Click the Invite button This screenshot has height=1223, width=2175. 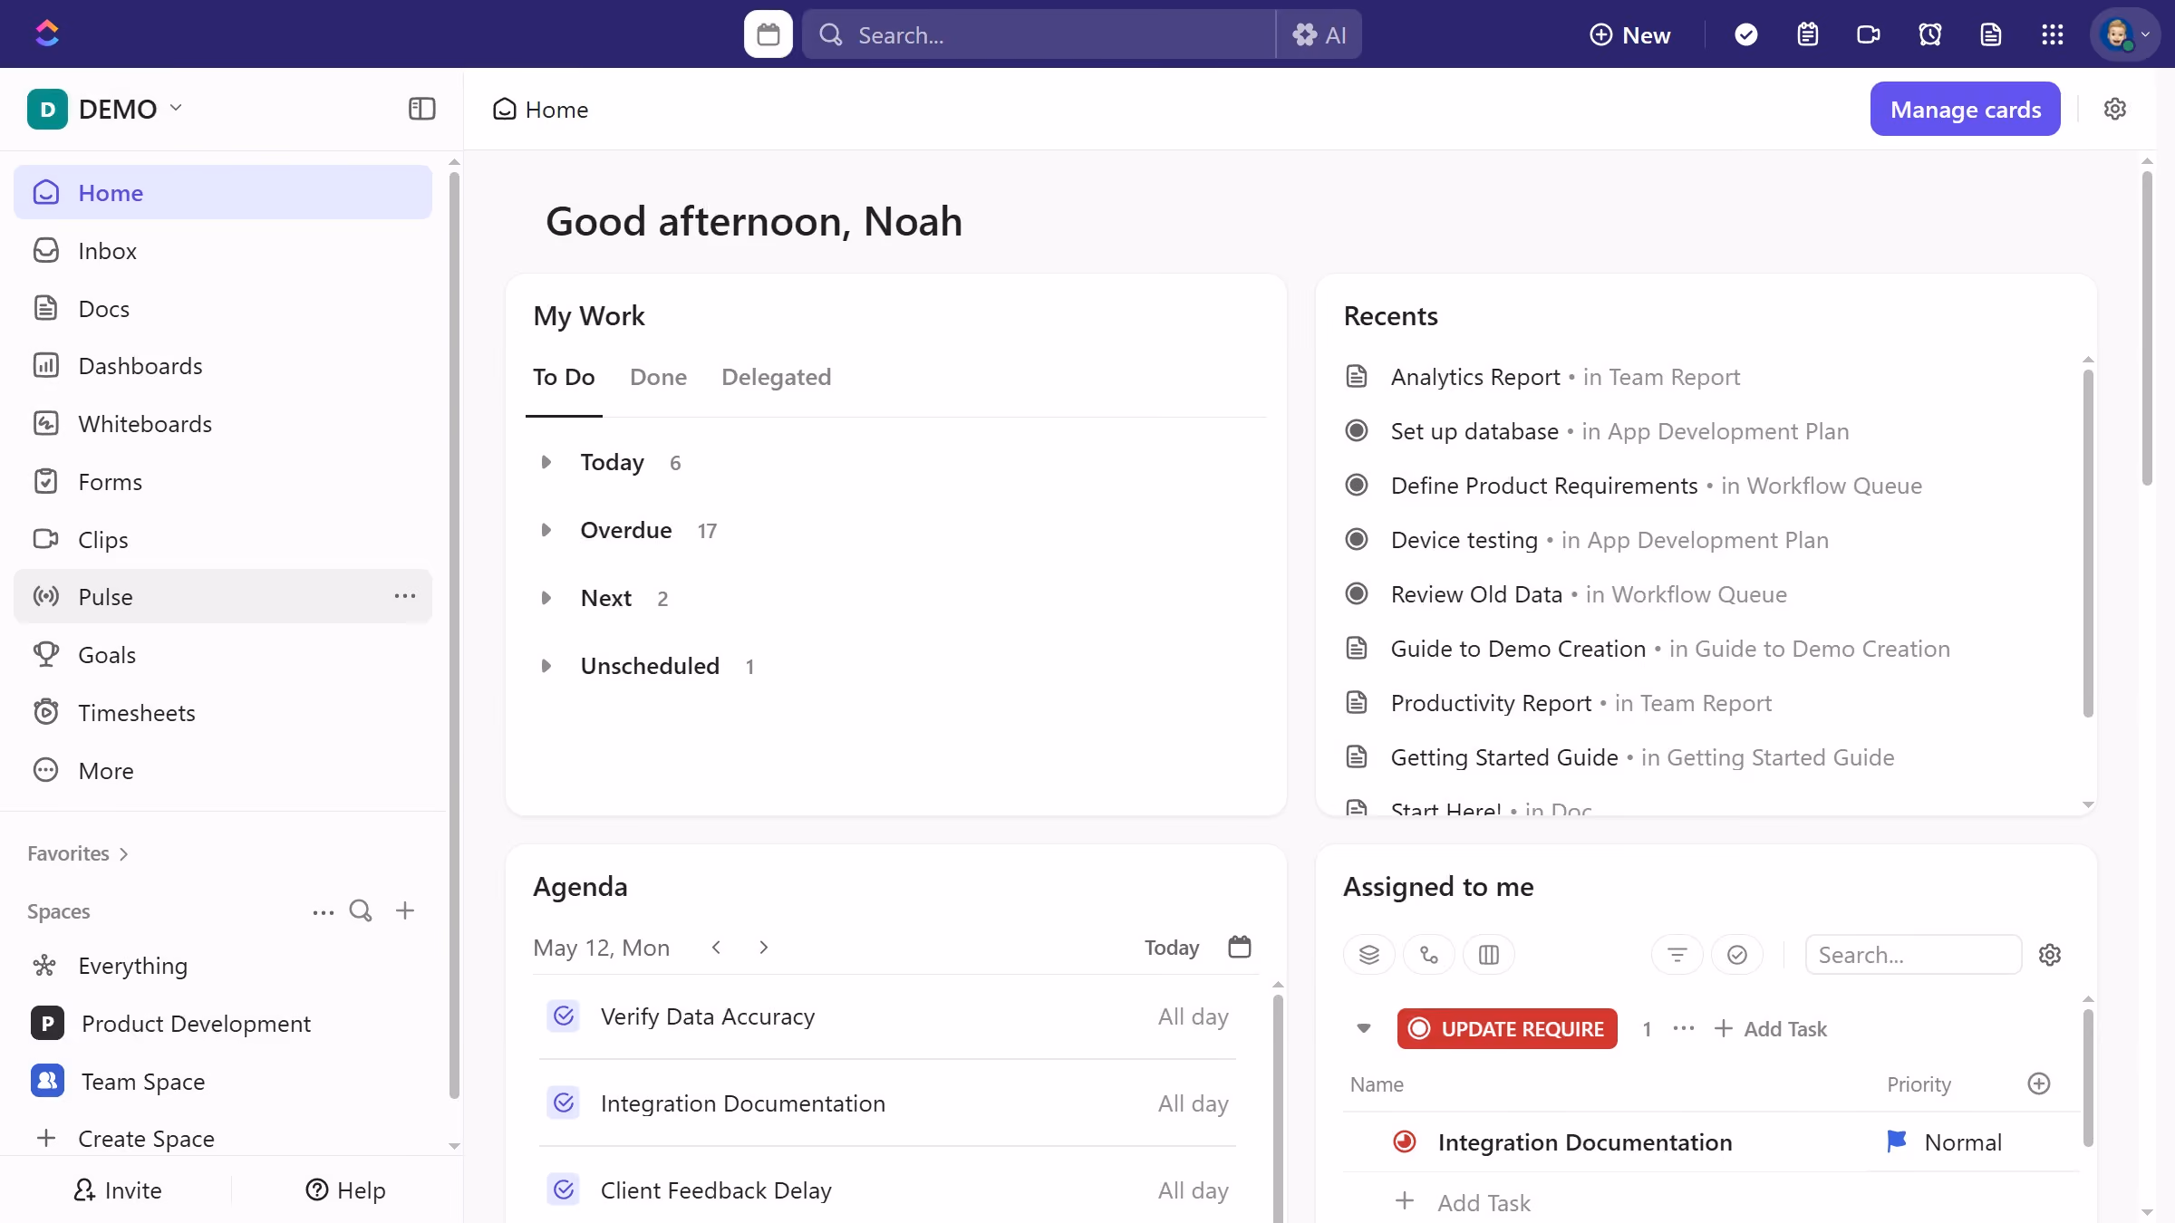click(x=117, y=1189)
